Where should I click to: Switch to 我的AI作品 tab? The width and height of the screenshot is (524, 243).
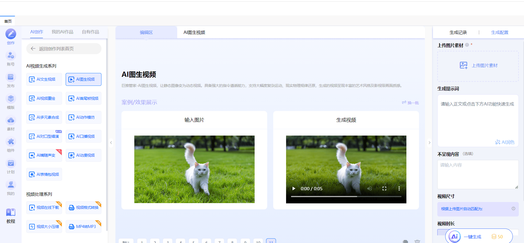coord(62,32)
